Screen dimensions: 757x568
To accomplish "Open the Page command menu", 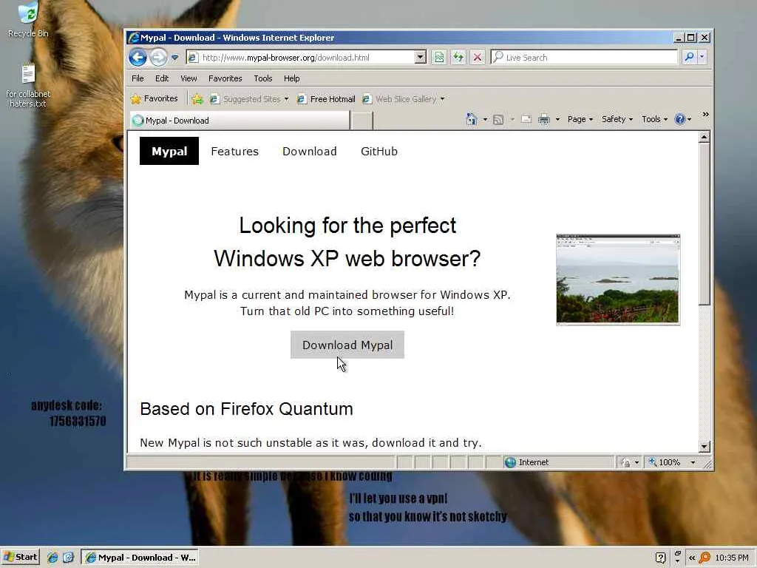I will pos(580,119).
